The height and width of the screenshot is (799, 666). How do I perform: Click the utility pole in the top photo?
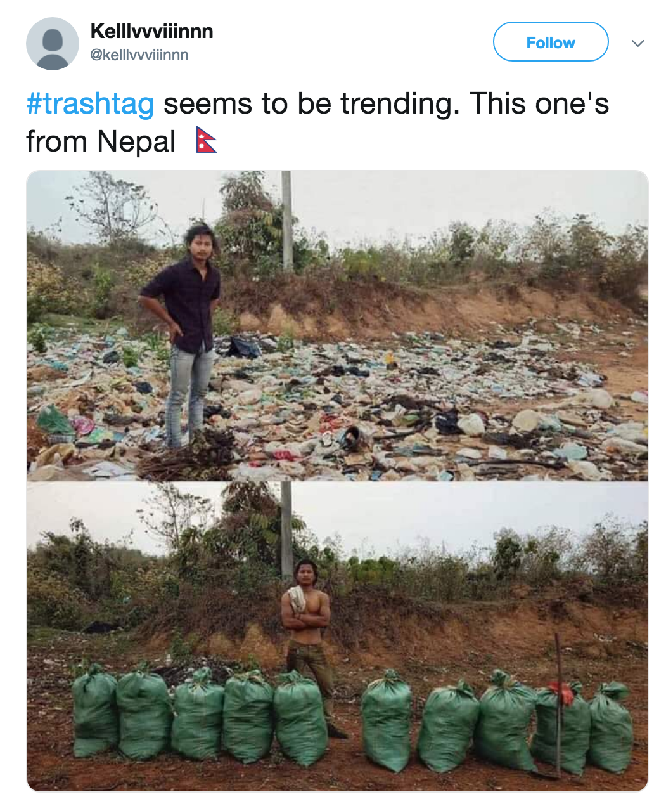point(287,219)
